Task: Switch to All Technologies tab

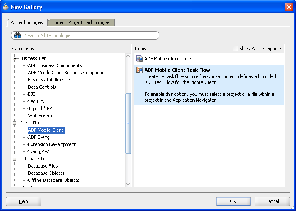Action: coord(27,22)
